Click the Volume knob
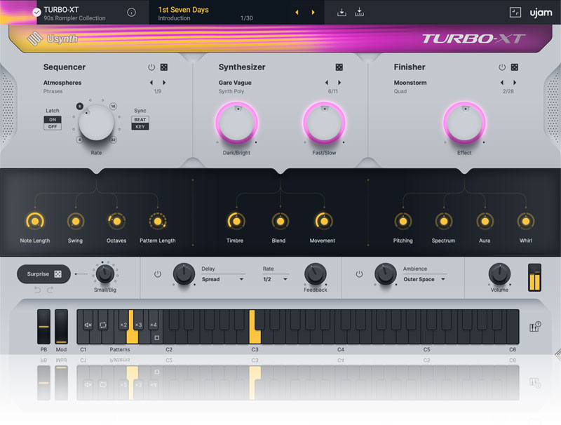 499,274
